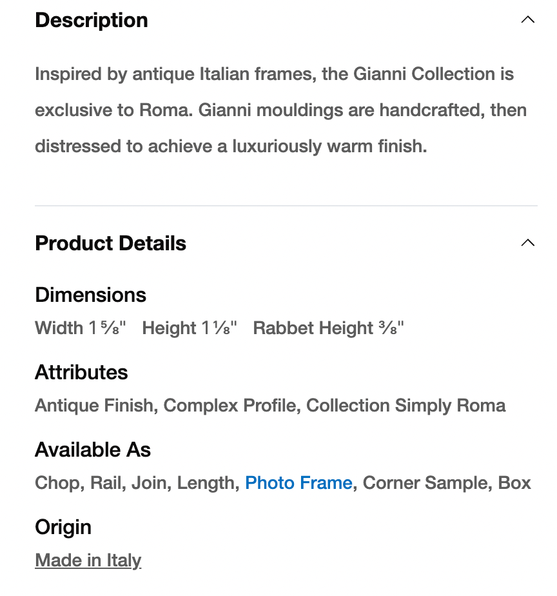Collapse the Description section chevron
Image resolution: width=557 pixels, height=596 pixels.
point(527,20)
